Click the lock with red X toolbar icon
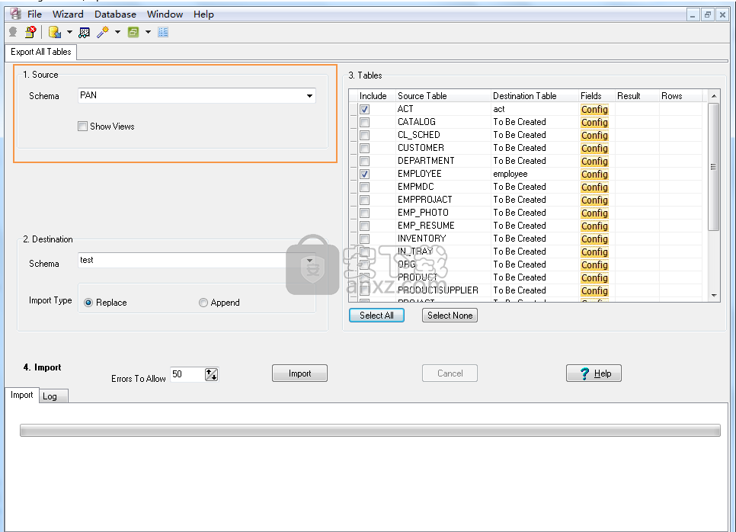The width and height of the screenshot is (736, 532). 30,32
